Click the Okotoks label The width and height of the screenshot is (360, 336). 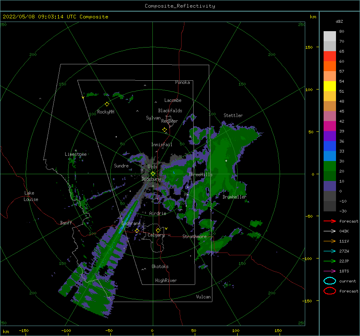click(160, 266)
